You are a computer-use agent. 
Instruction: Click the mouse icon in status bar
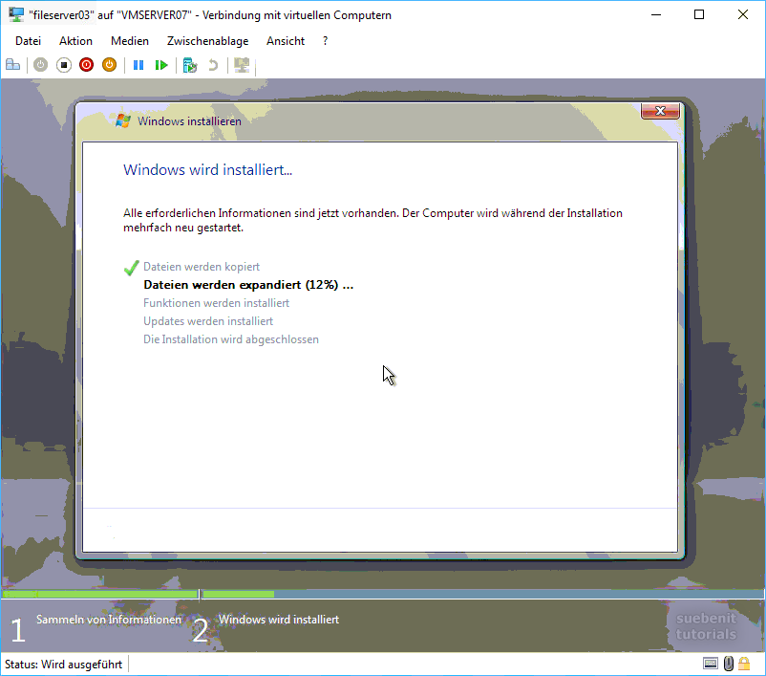[x=729, y=664]
